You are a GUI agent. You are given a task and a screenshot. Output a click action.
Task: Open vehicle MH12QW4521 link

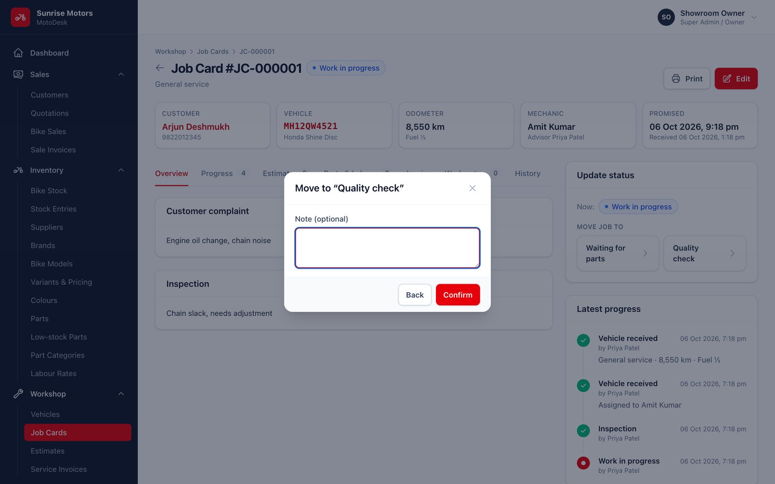[310, 126]
